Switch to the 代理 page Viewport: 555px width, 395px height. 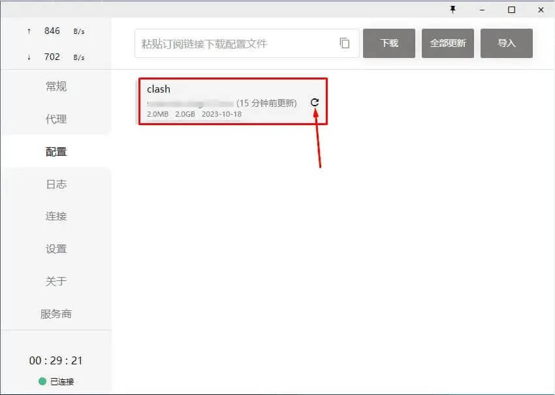(x=56, y=119)
